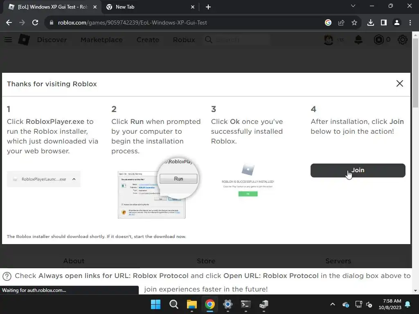Viewport: 419px width, 314px height.
Task: Click the muted volume tray icon
Action: click(369, 304)
